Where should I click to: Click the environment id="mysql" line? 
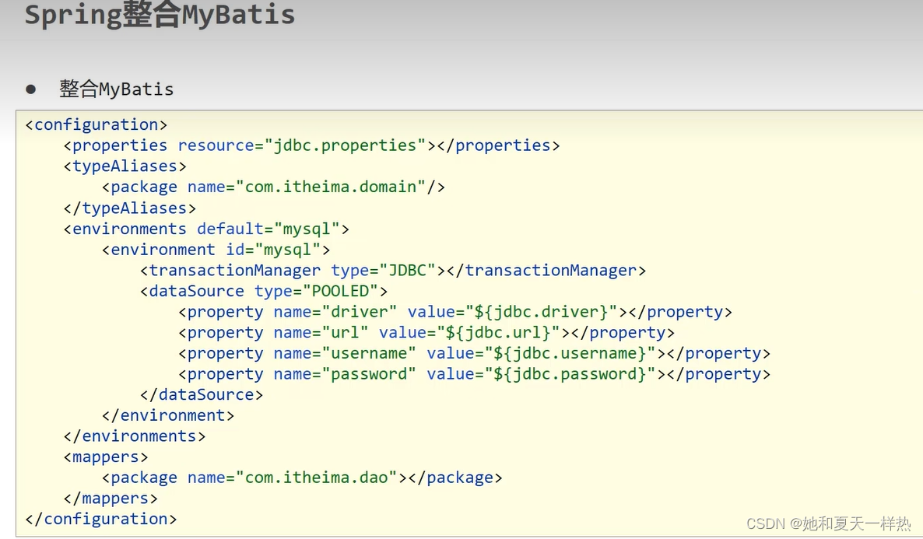(216, 250)
